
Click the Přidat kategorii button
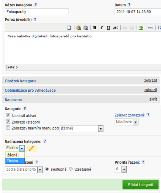point(140,184)
